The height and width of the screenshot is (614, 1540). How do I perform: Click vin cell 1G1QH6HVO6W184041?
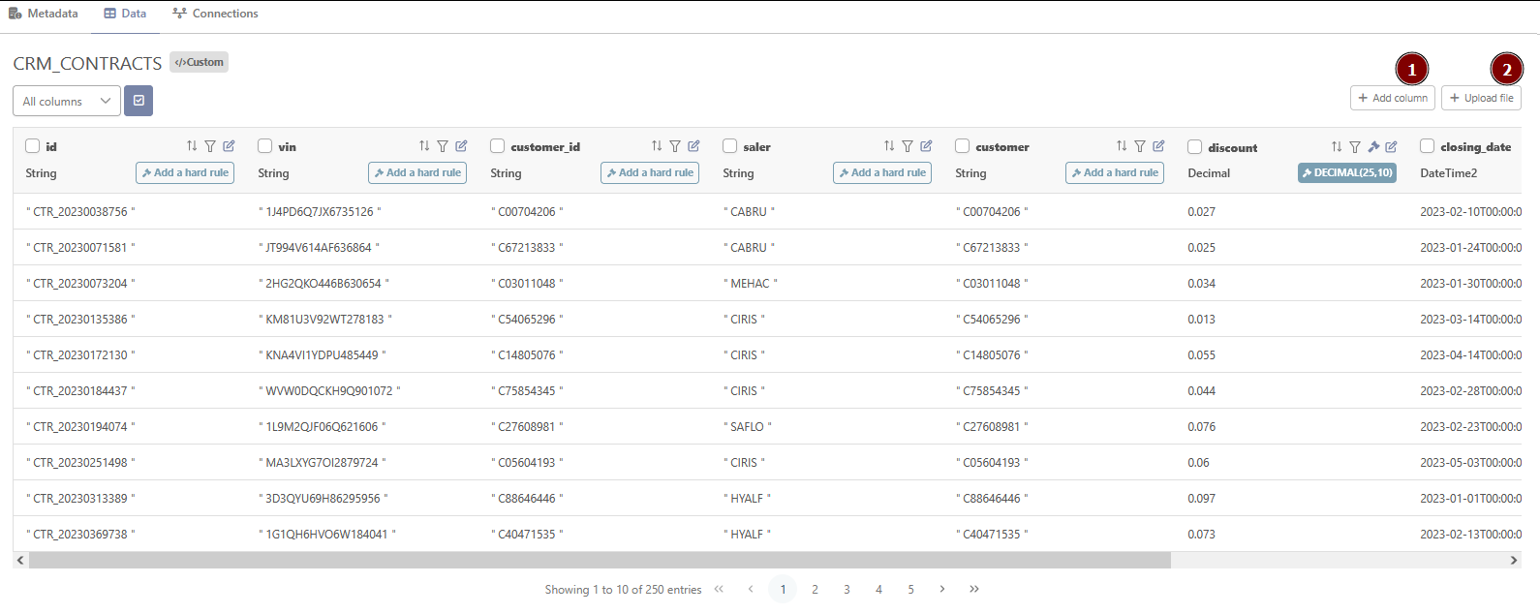(326, 534)
